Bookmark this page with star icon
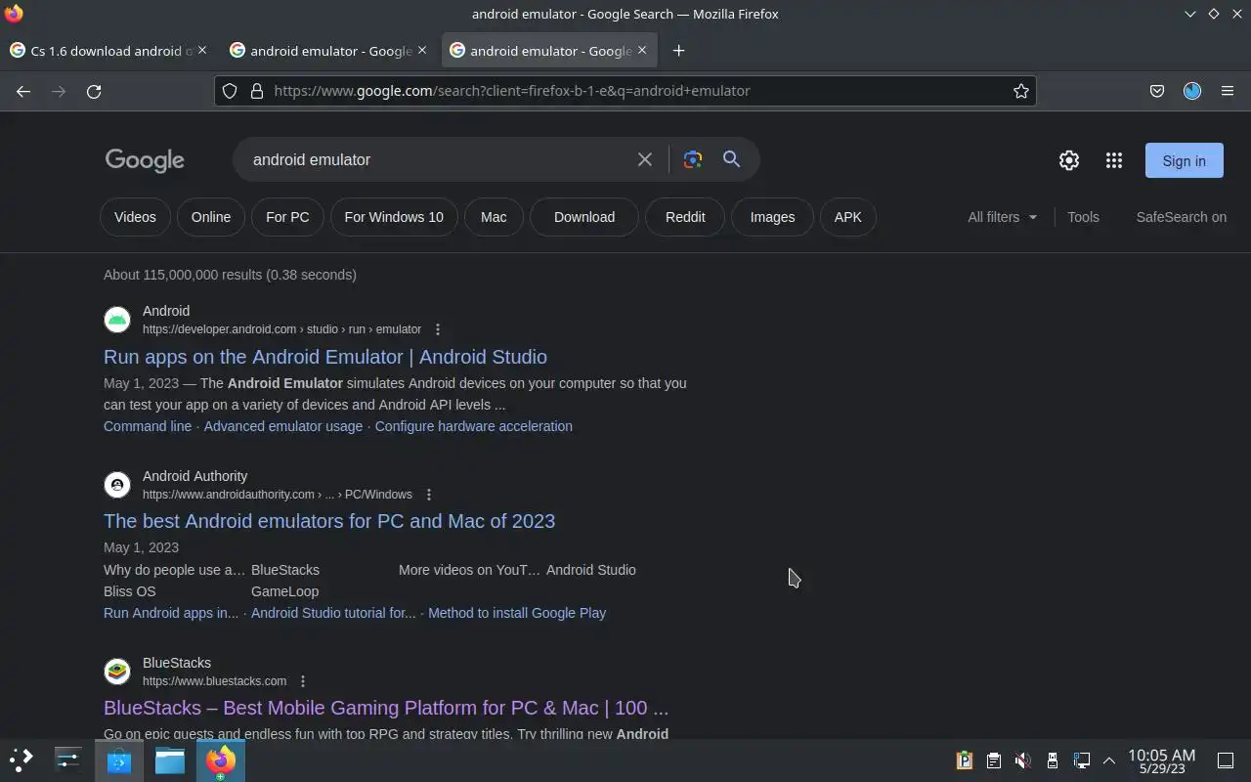 click(1021, 91)
